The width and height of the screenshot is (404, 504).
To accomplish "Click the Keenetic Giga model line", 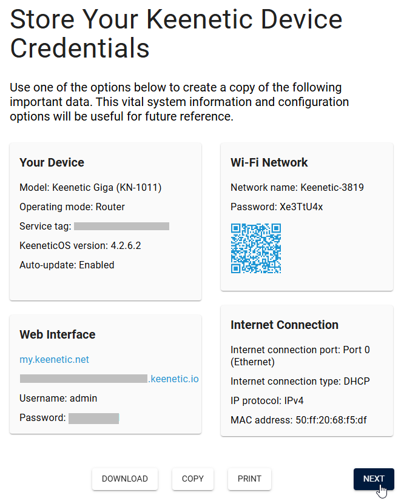I will (90, 187).
